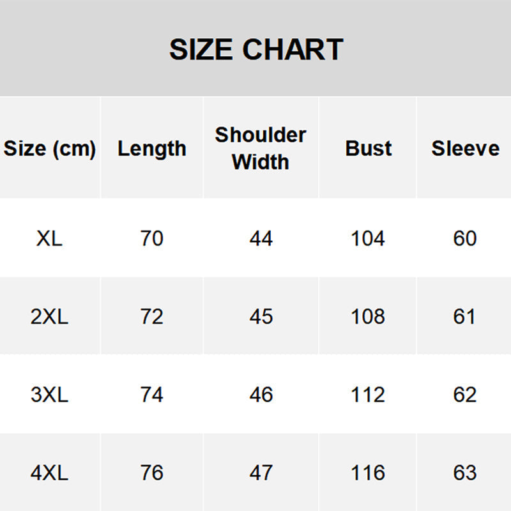Click the 4XL shoulder width value 47
511x511 pixels.
261,473
